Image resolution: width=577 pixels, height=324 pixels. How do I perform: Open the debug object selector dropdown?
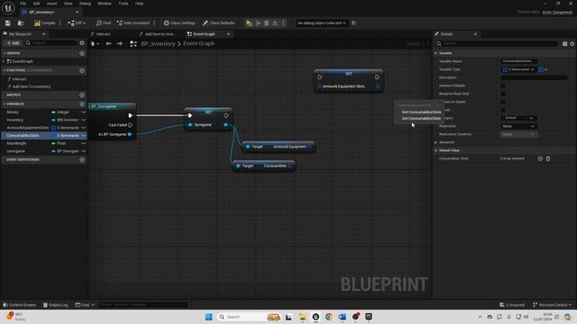322,23
